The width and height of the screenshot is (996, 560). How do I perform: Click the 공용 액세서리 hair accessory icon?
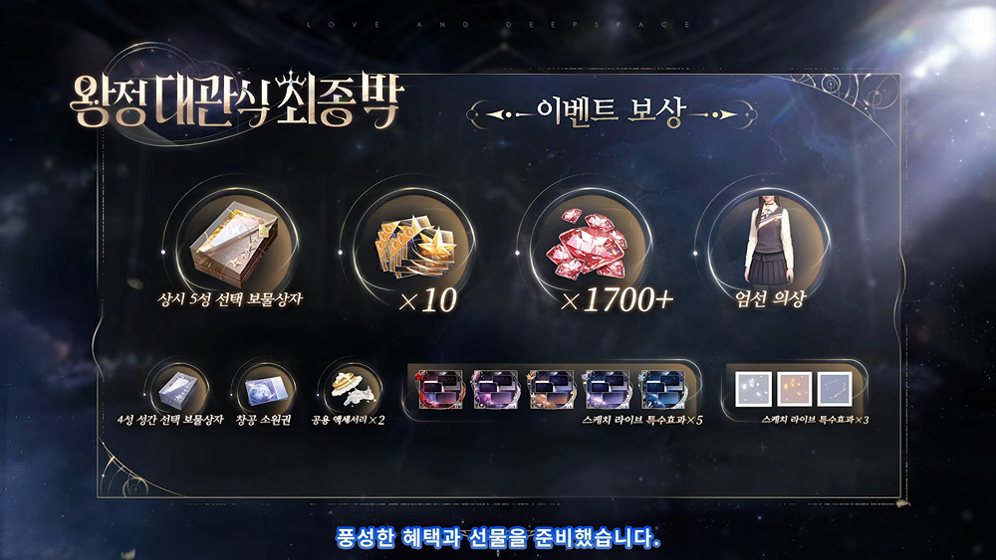pos(353,388)
